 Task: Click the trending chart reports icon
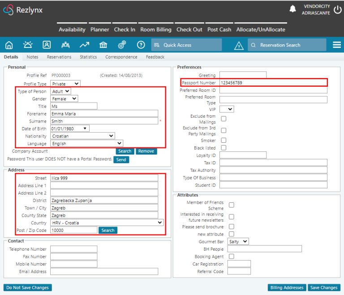coord(84,45)
